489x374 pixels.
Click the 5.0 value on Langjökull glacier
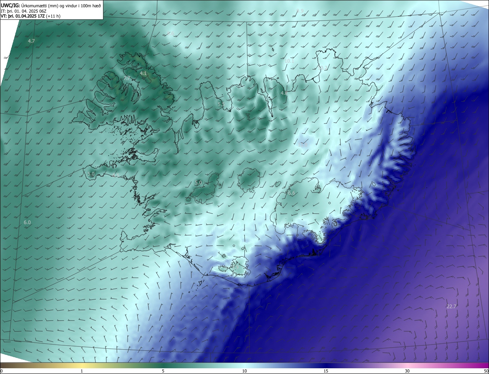pyautogui.click(x=198, y=183)
